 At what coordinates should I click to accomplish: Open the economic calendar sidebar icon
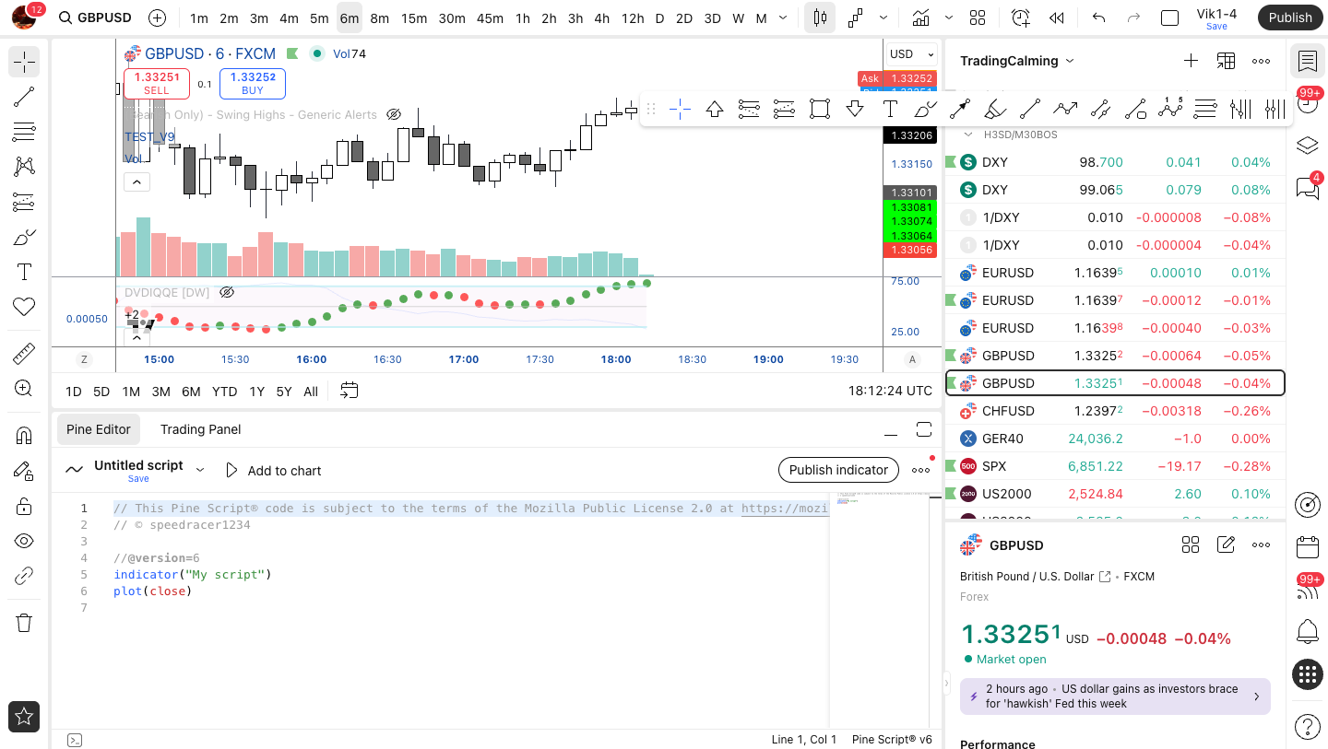coord(1307,546)
